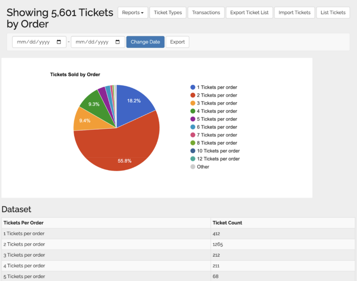Click purple legend dot for 5 Tickets per order
The height and width of the screenshot is (281, 357).
(x=193, y=119)
